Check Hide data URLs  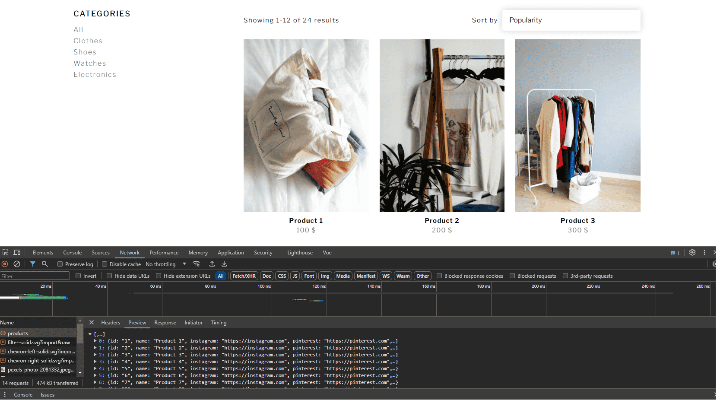[x=109, y=276]
